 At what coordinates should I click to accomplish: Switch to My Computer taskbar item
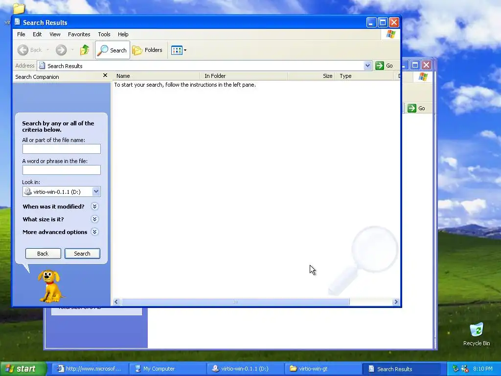click(168, 369)
